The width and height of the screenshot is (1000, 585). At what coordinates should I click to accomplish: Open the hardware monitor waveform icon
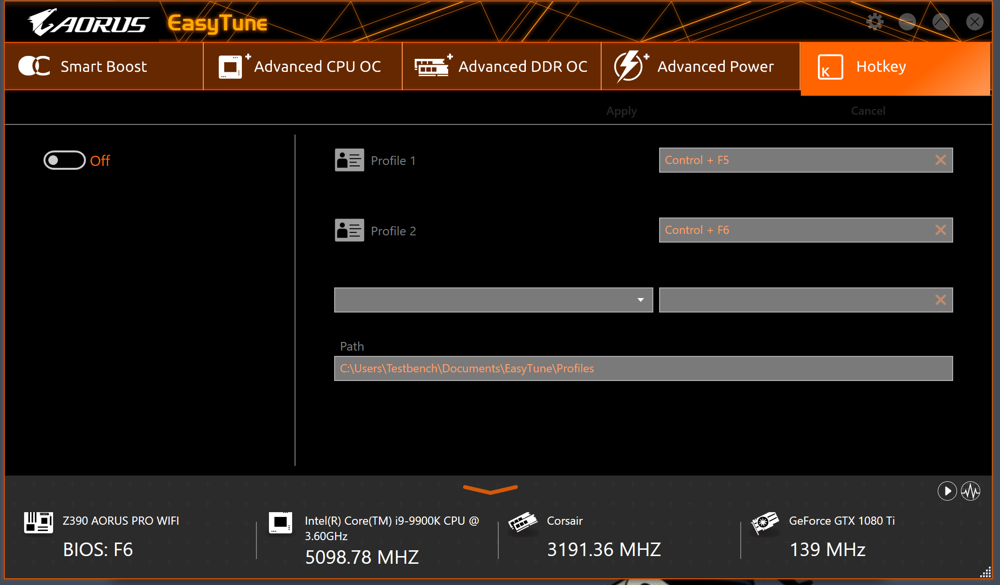click(x=971, y=491)
